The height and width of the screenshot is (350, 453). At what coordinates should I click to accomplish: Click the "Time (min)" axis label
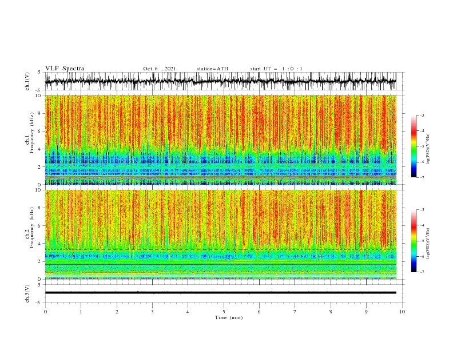(229, 317)
